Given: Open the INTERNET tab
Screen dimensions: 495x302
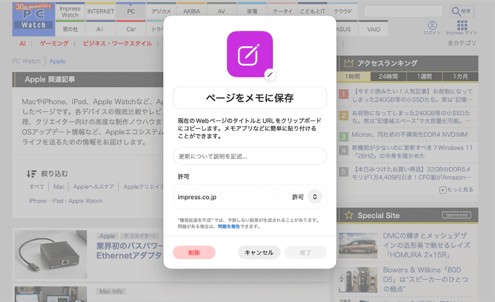Looking at the screenshot, I should point(101,12).
